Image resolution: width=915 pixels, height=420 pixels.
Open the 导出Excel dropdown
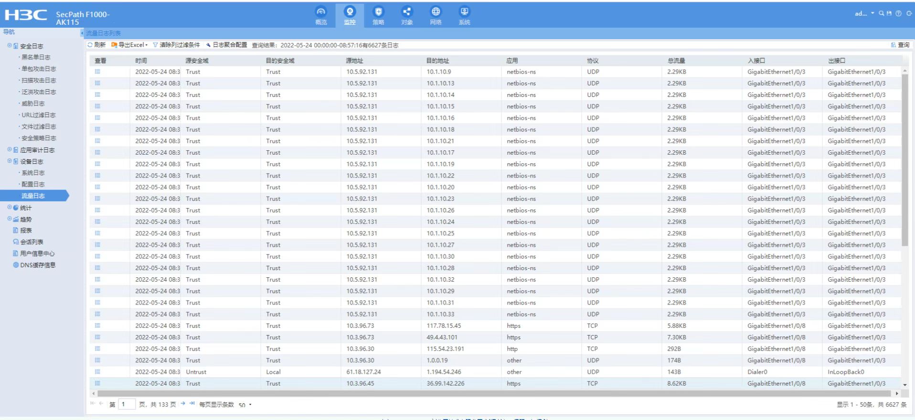[130, 45]
